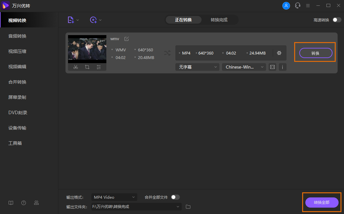Select the trim (scissors) tool on the video thumbnail
Viewport: 344px width, 214px height.
[76, 67]
